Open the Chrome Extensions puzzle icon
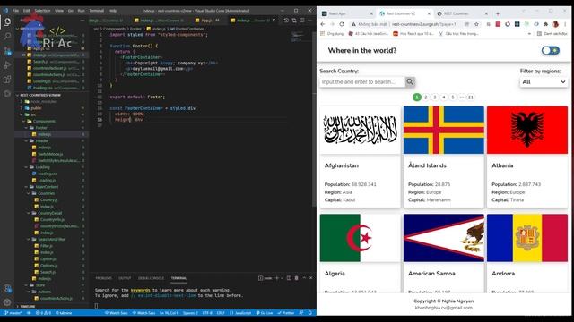 546,24
